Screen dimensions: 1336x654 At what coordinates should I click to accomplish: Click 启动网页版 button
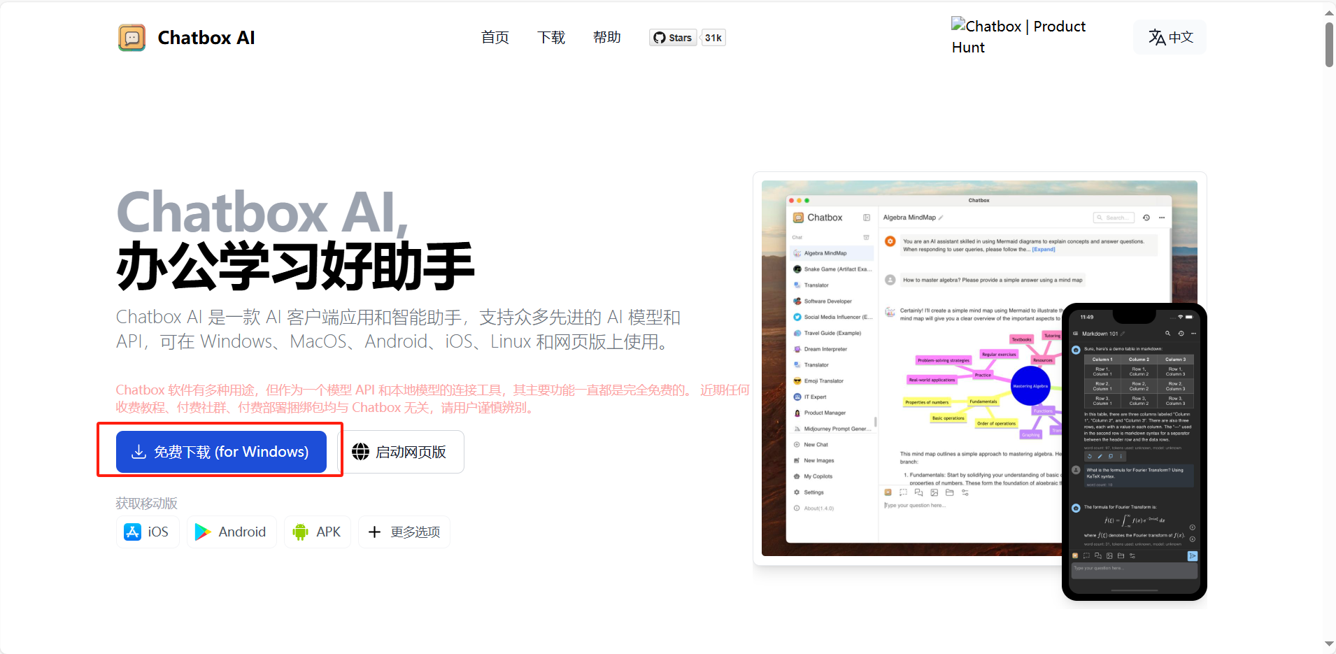pos(401,452)
